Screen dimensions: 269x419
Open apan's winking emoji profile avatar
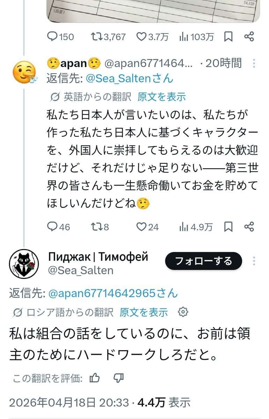24,72
